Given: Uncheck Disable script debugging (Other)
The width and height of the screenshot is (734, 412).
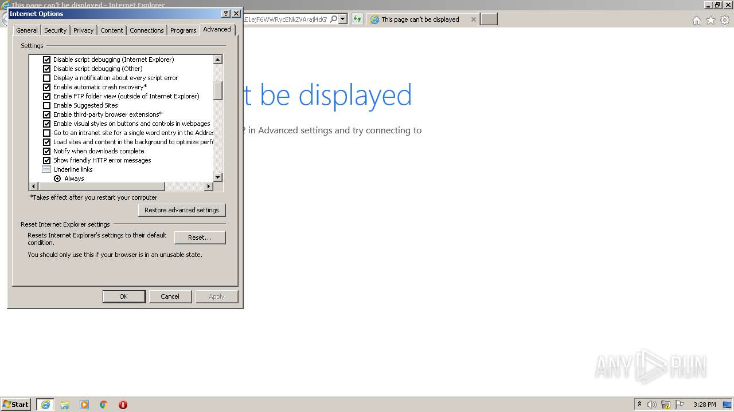Looking at the screenshot, I should [x=47, y=69].
